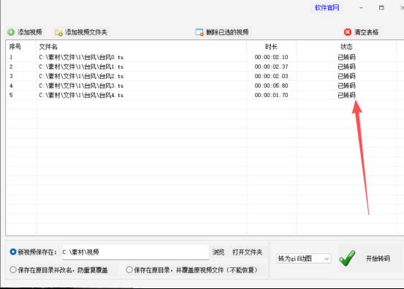Click the 状态 column header
404x289 pixels.
[x=346, y=47]
